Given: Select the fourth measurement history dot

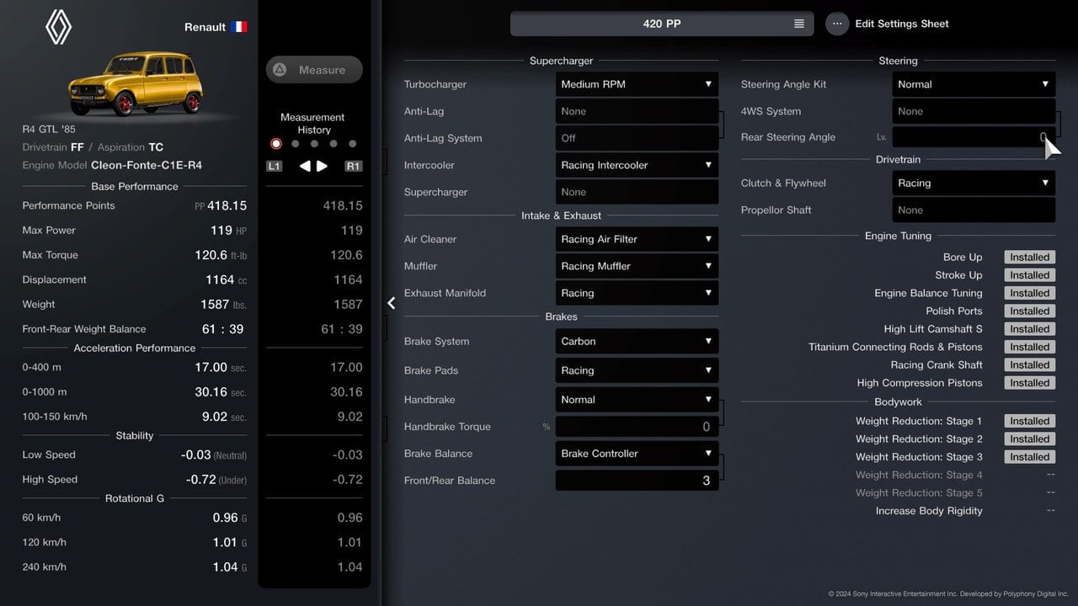Looking at the screenshot, I should [x=334, y=144].
